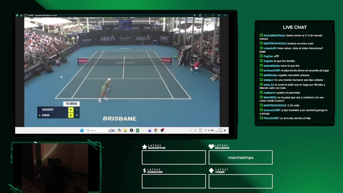Click the LATEST SUSCRIPTOR box
The height and width of the screenshot is (193, 343).
tap(174, 157)
